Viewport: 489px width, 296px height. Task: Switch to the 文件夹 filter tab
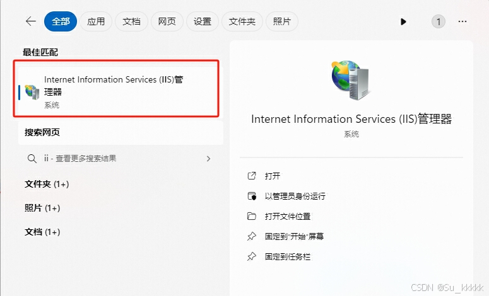coord(242,21)
